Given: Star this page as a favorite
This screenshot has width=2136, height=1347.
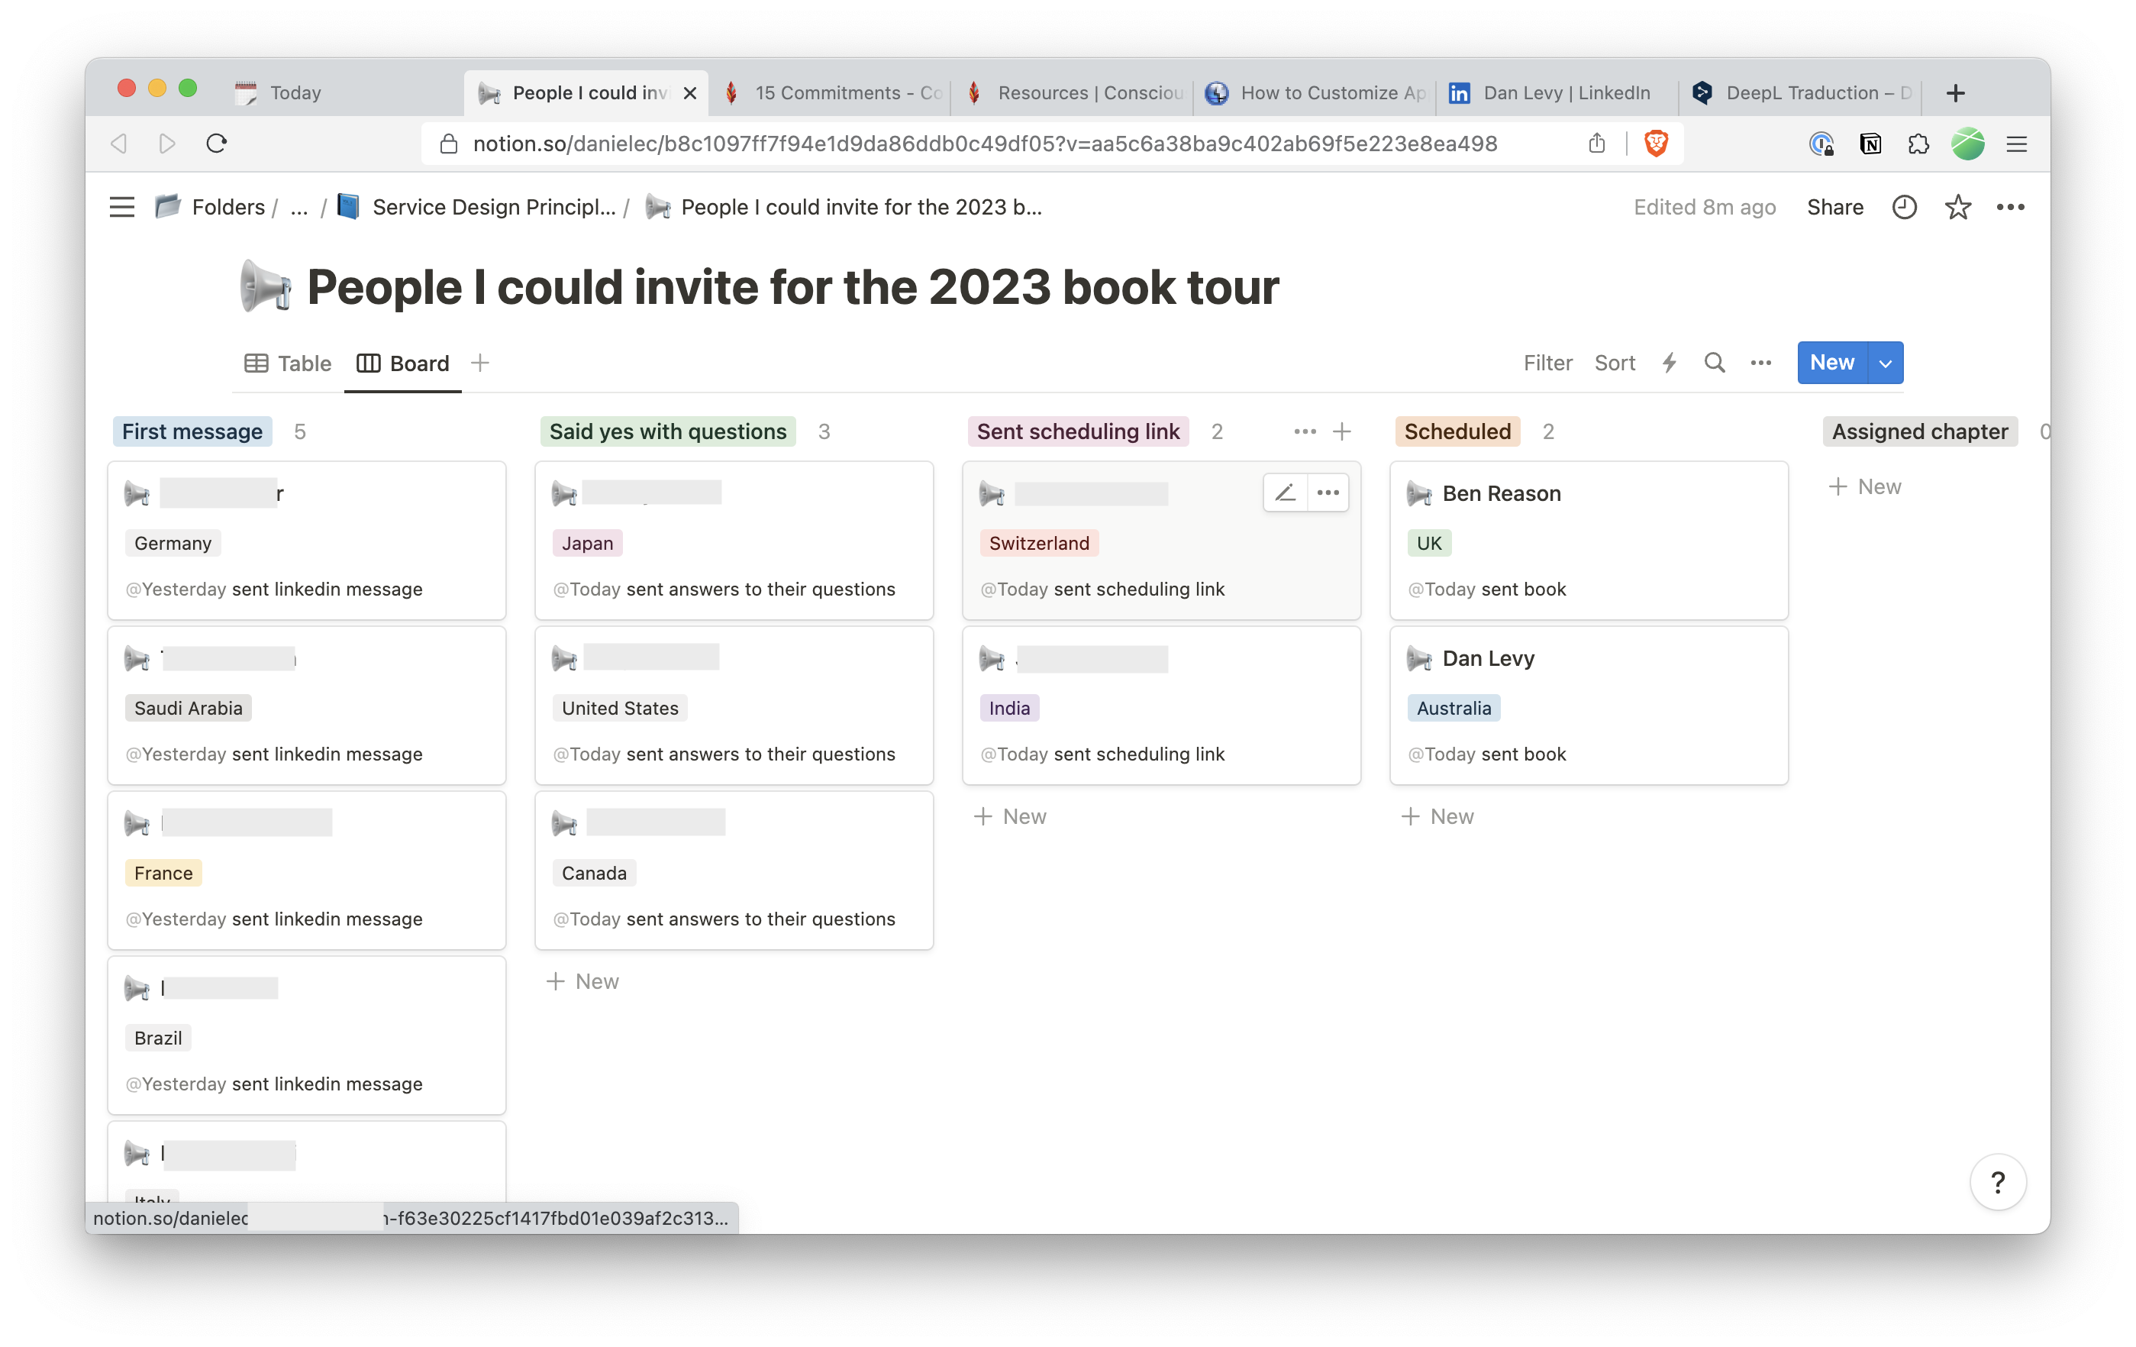Looking at the screenshot, I should click(x=1957, y=207).
